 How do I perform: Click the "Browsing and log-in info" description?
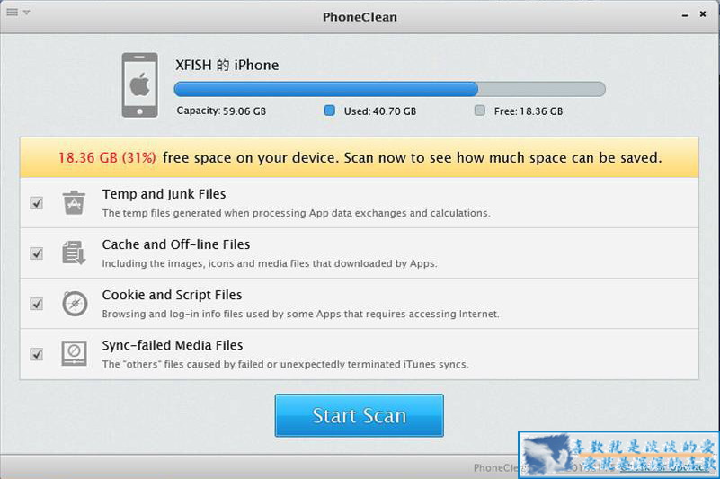click(x=300, y=315)
